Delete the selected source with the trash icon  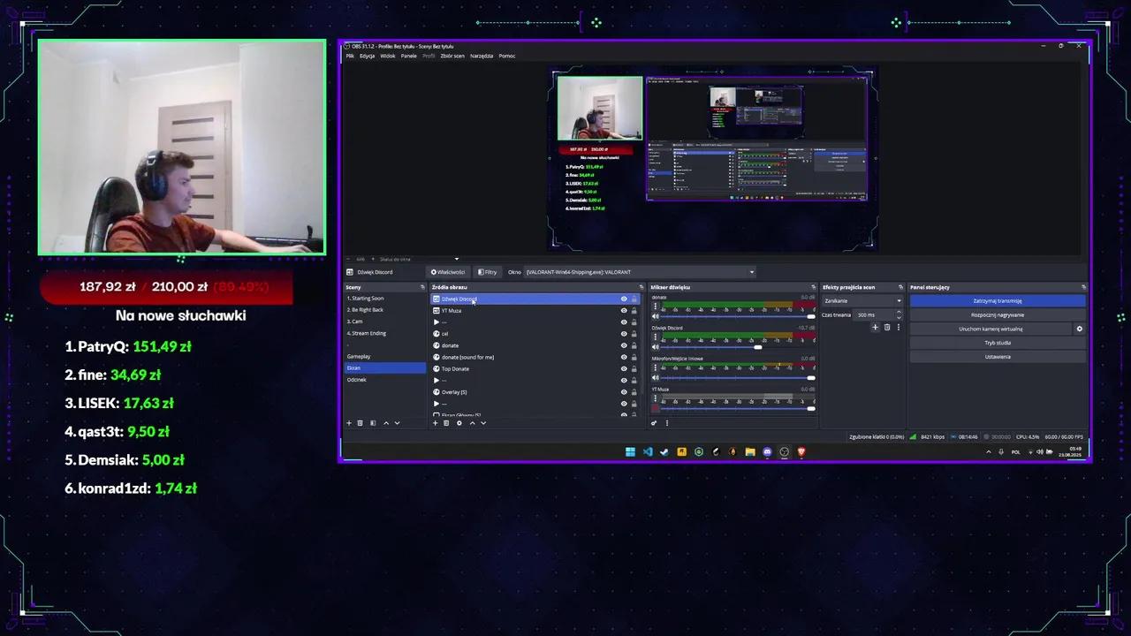tap(446, 423)
